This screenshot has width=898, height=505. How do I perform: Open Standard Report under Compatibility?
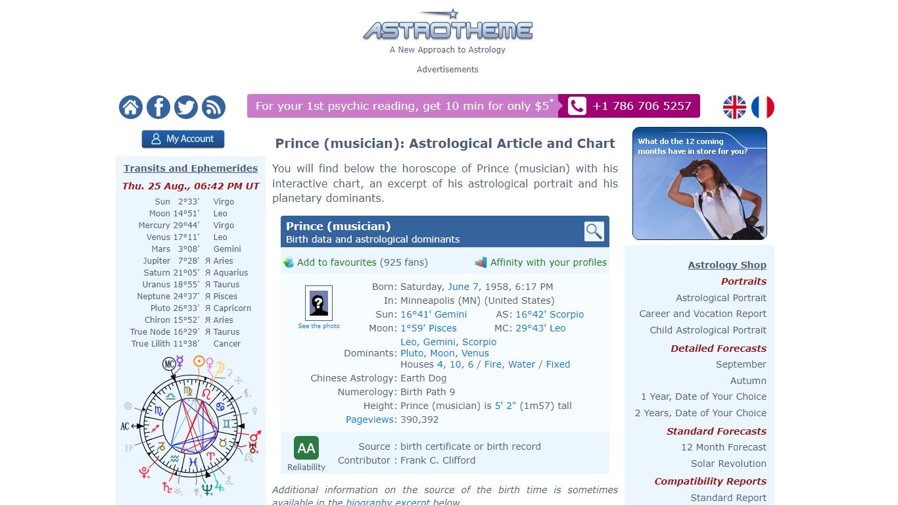coord(728,498)
